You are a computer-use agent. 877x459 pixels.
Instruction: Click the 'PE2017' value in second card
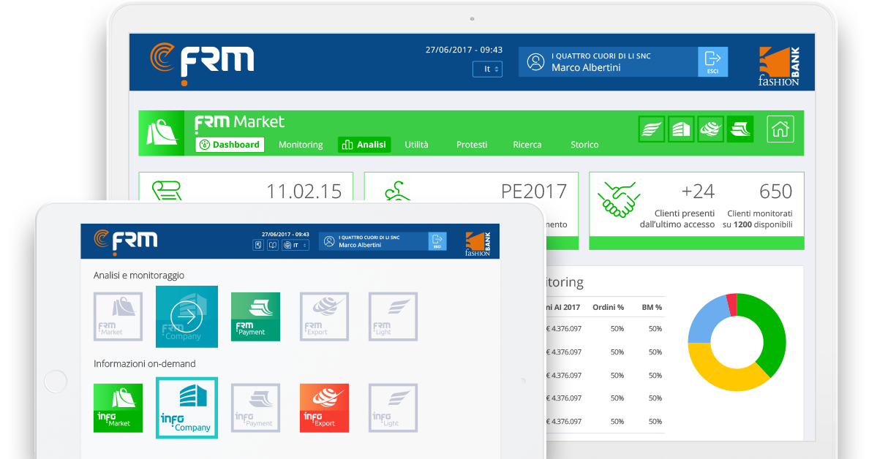click(533, 191)
